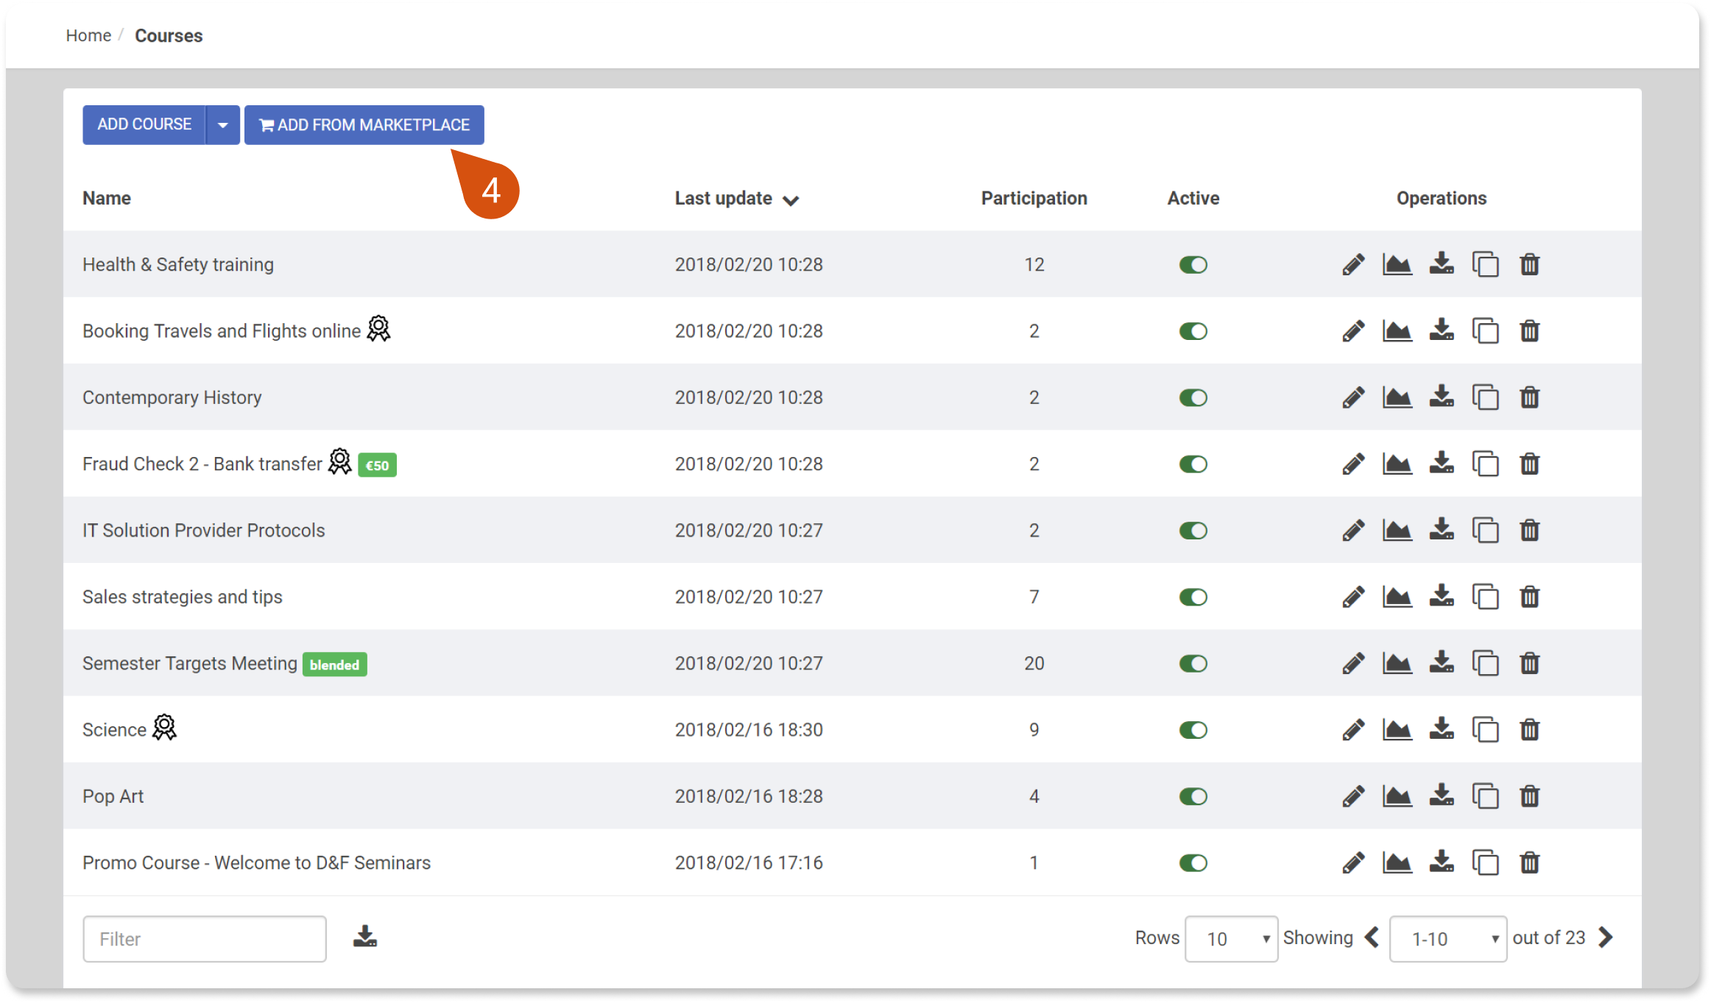Viewport: 1711px width, 1003px height.
Task: Open reports for Health & Safety training
Action: (x=1397, y=265)
